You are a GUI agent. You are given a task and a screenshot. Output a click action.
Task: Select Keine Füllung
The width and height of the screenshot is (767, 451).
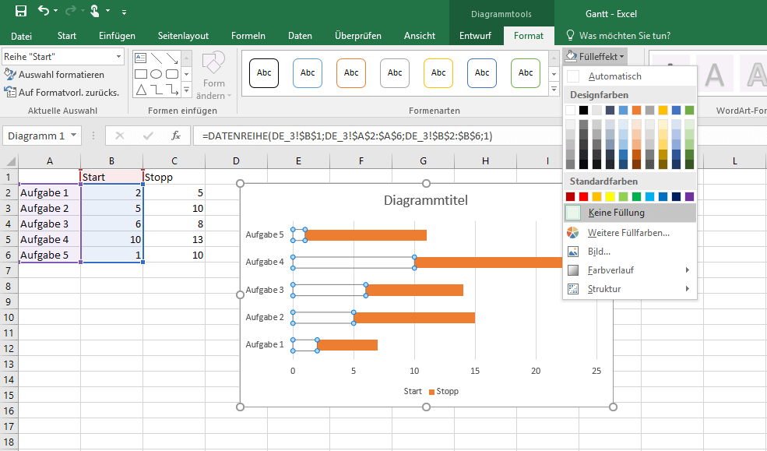click(629, 213)
